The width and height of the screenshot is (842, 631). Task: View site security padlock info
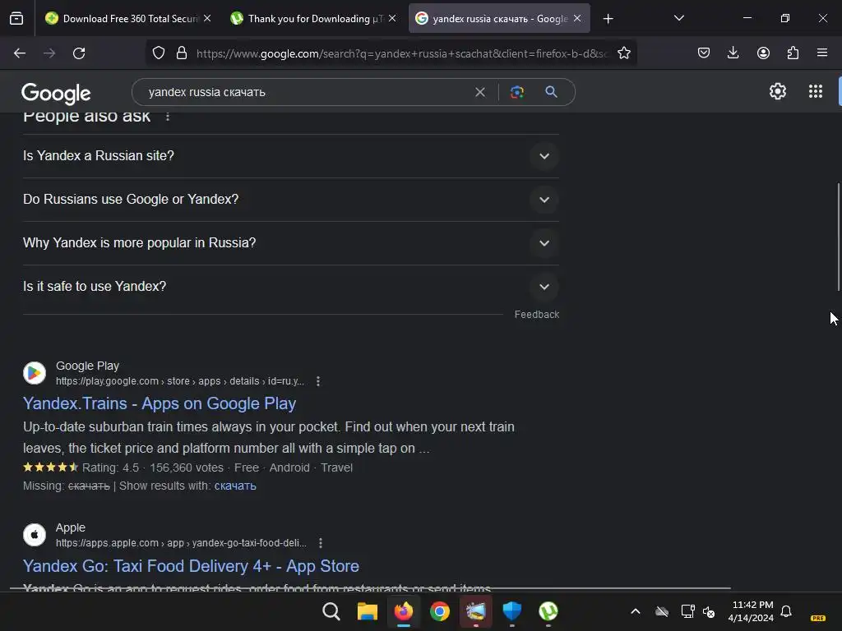[x=182, y=53]
